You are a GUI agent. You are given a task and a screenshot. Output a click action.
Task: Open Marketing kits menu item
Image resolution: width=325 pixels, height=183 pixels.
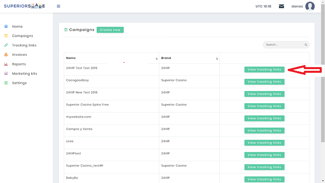[x=24, y=74]
